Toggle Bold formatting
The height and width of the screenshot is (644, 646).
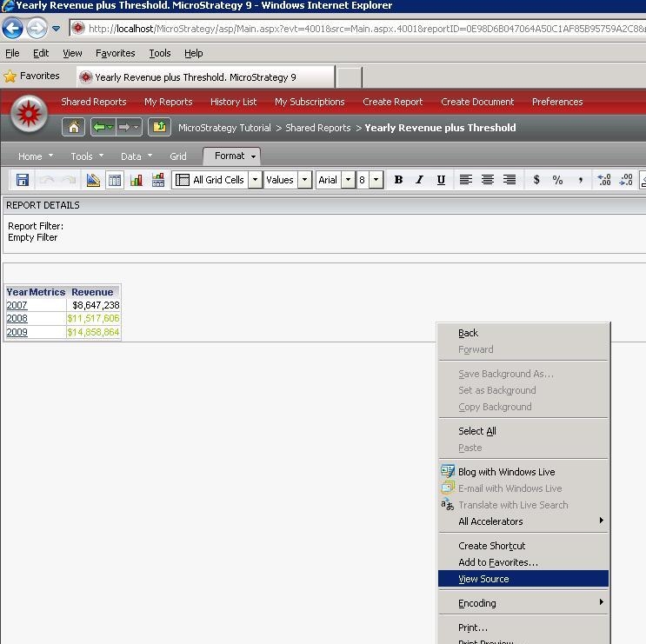pos(398,180)
